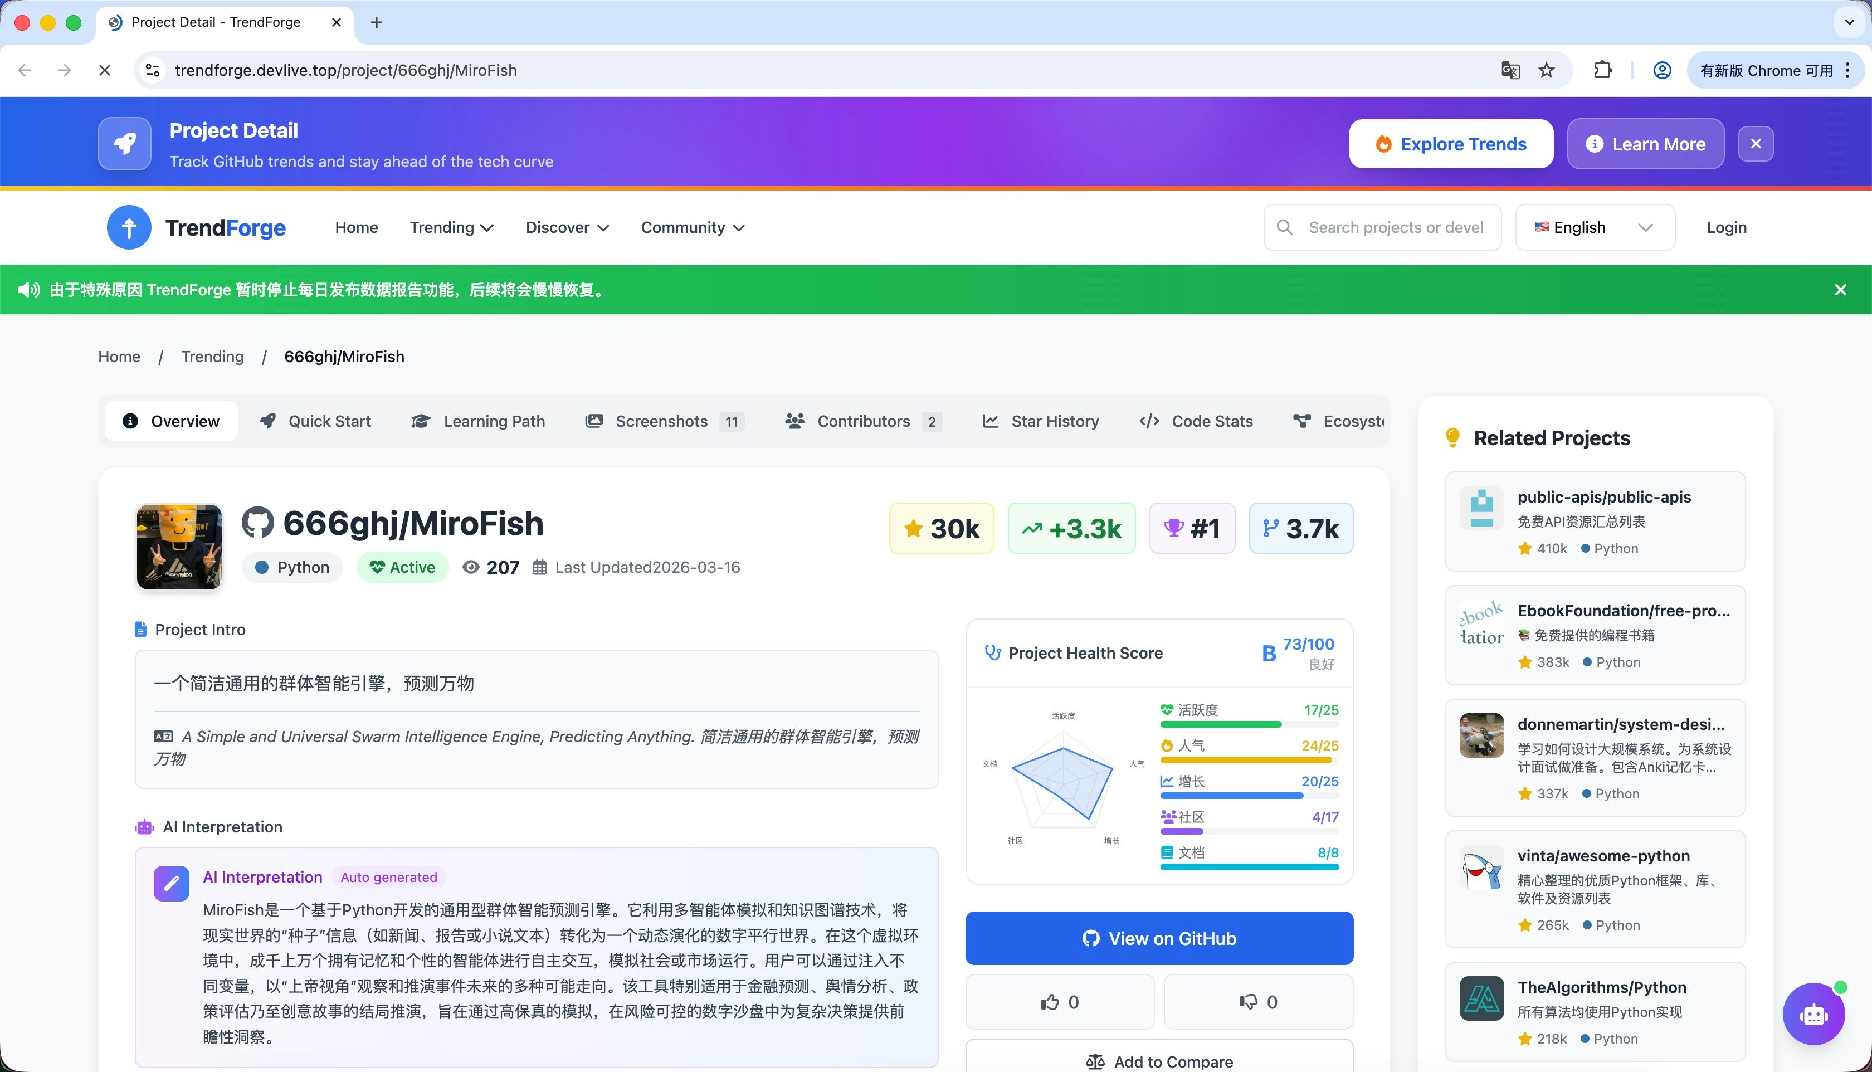Open the Screenshots tab
This screenshot has width=1872, height=1072.
[x=663, y=421]
